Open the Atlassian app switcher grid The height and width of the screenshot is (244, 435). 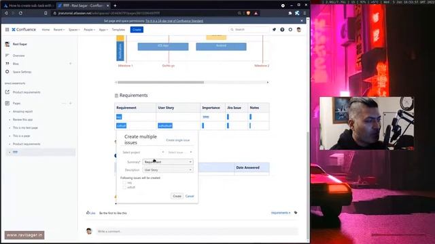tap(7, 30)
